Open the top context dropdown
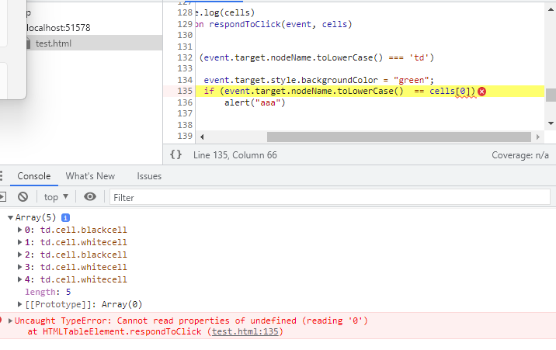 pyautogui.click(x=56, y=197)
